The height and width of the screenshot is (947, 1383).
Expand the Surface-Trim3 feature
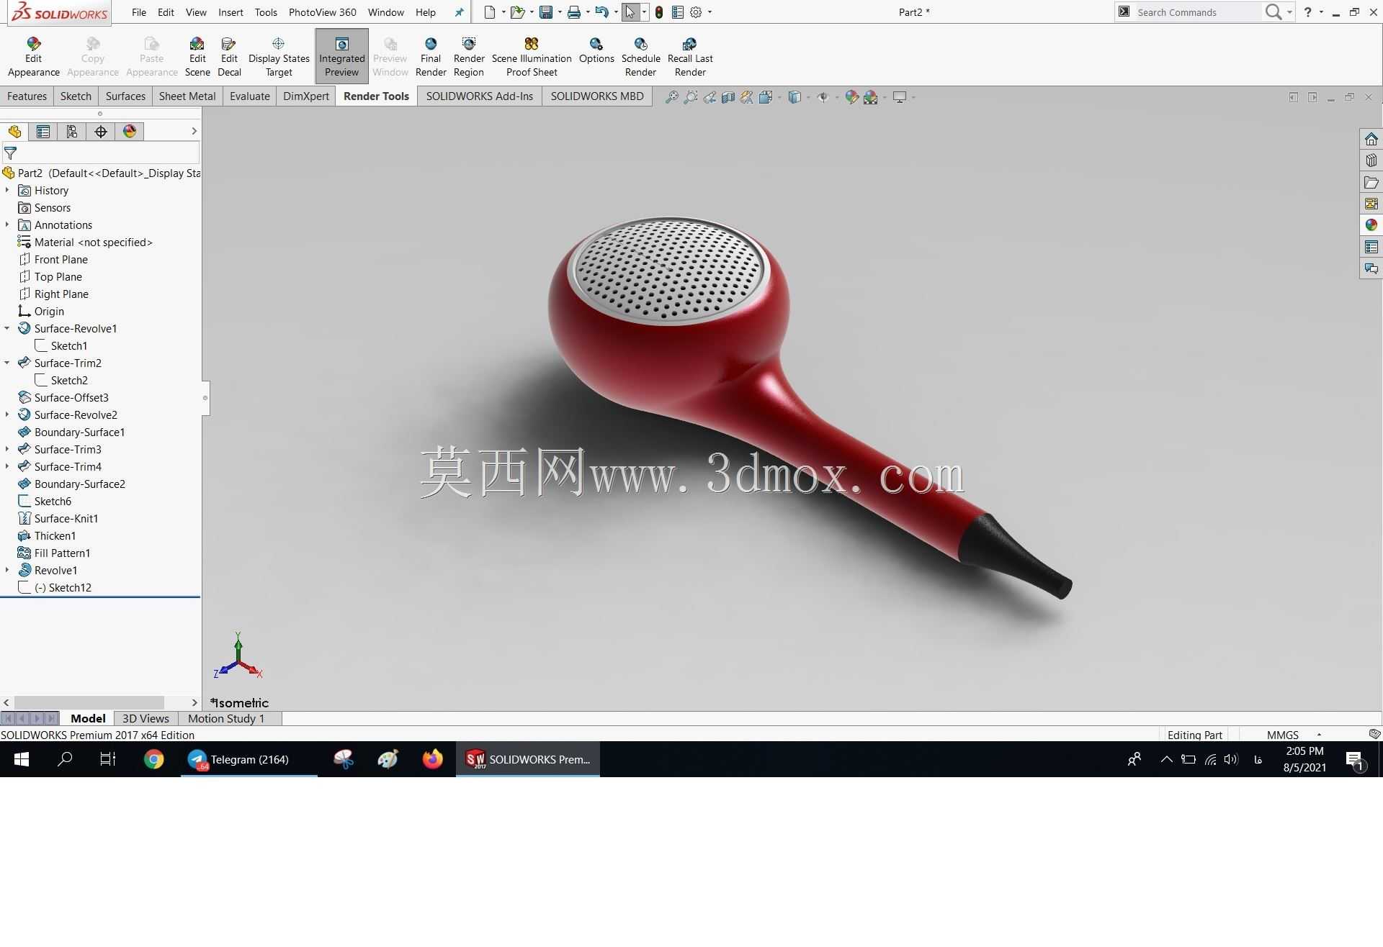(7, 449)
